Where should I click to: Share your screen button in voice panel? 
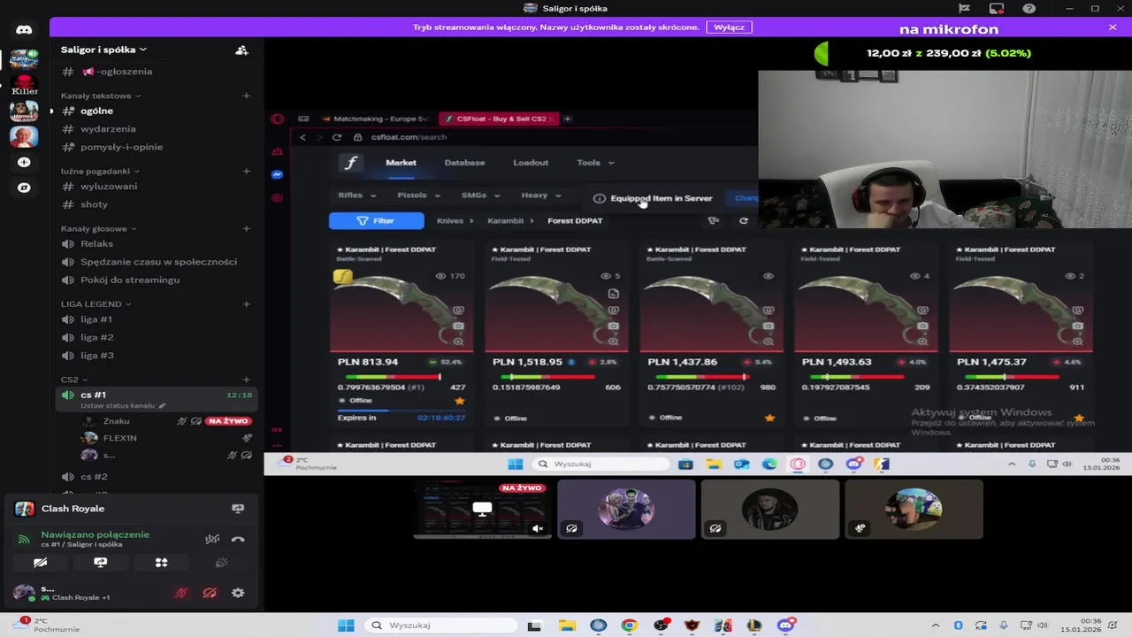(x=101, y=563)
